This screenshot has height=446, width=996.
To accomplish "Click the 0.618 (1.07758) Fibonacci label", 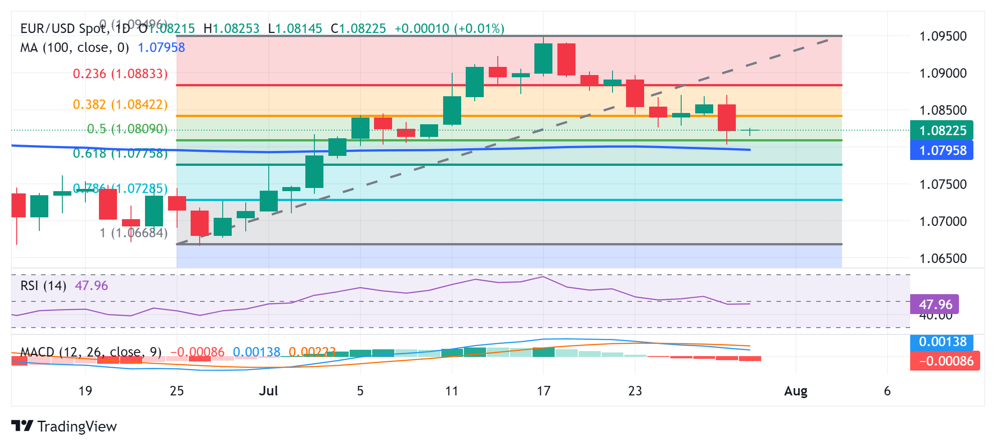I will click(x=120, y=154).
